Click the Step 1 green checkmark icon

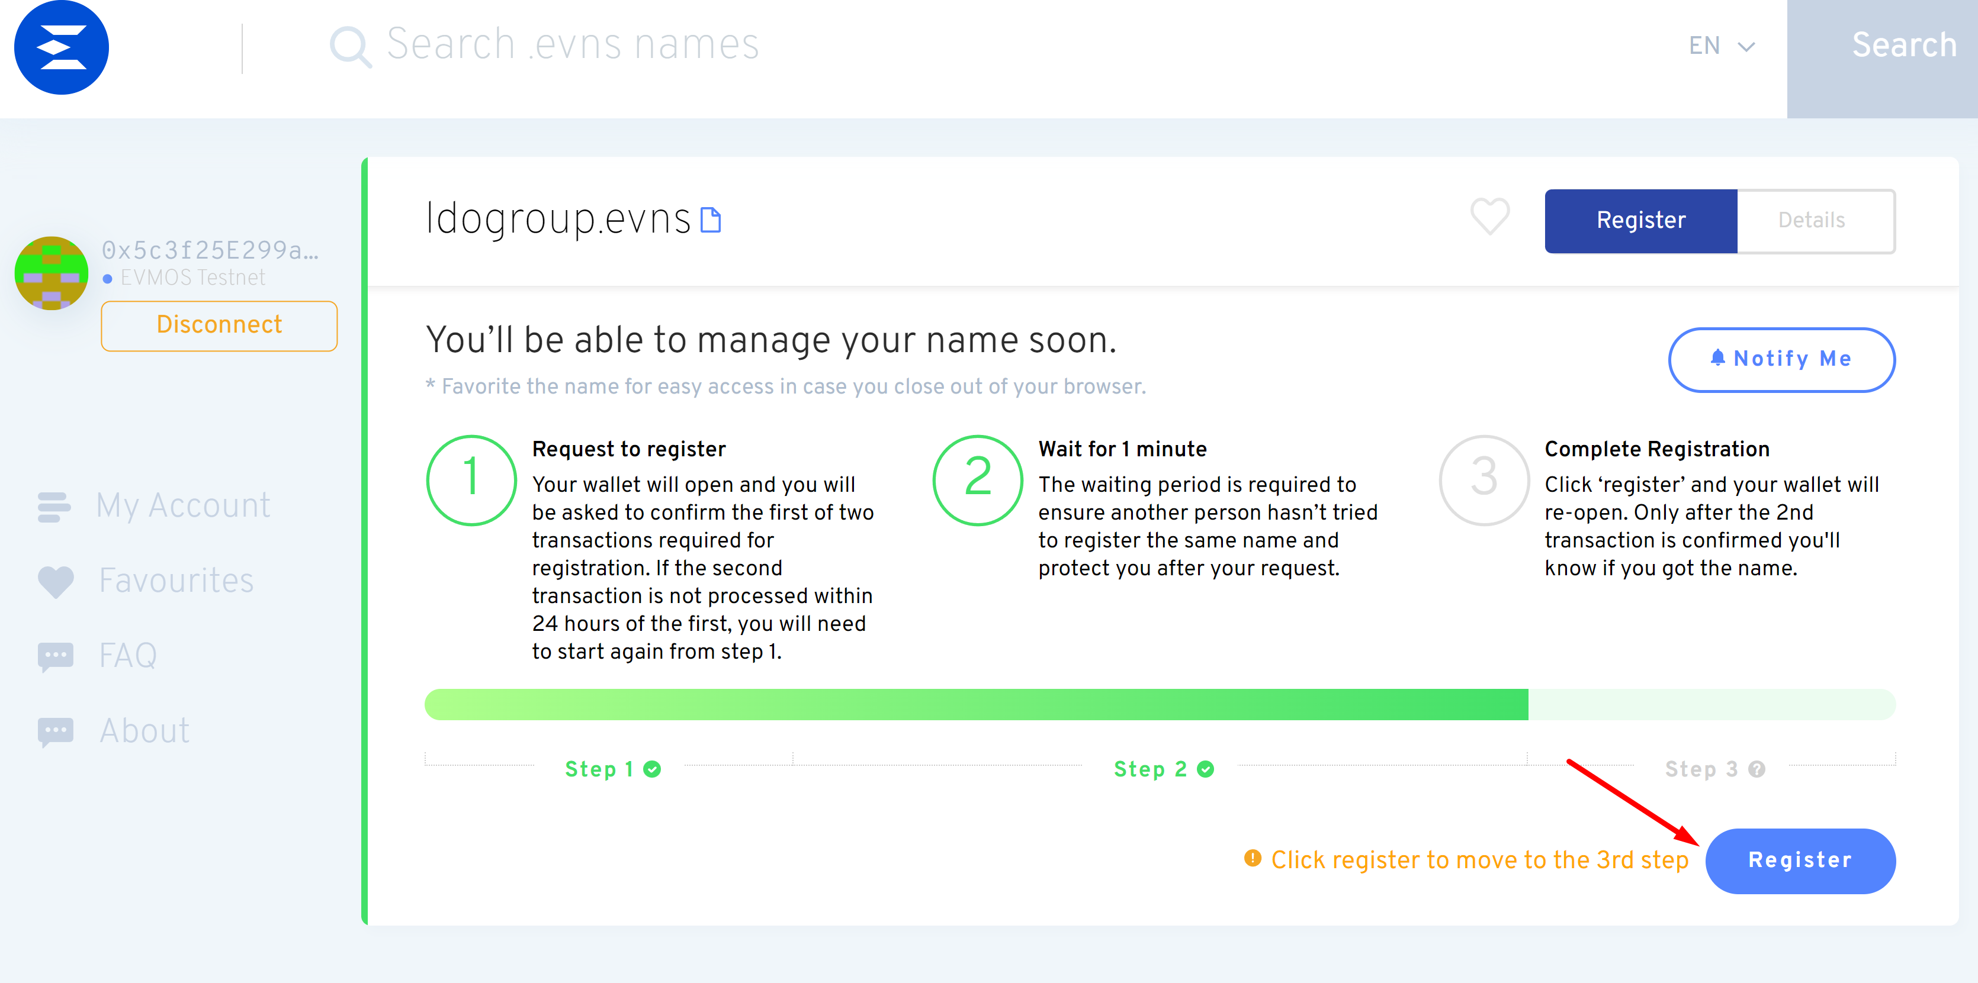click(x=652, y=769)
